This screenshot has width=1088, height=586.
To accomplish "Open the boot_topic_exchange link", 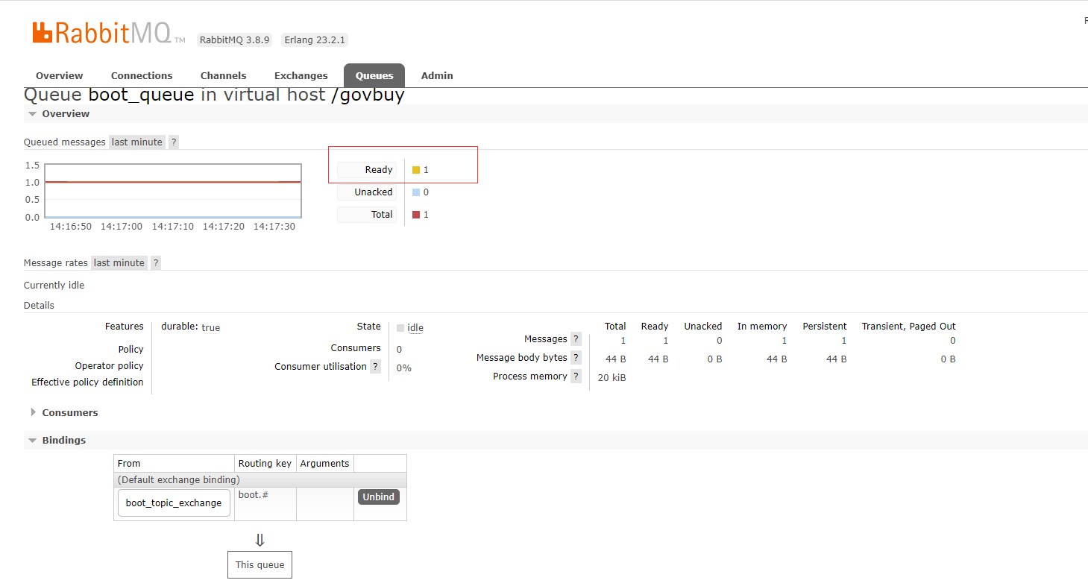I will (x=174, y=503).
